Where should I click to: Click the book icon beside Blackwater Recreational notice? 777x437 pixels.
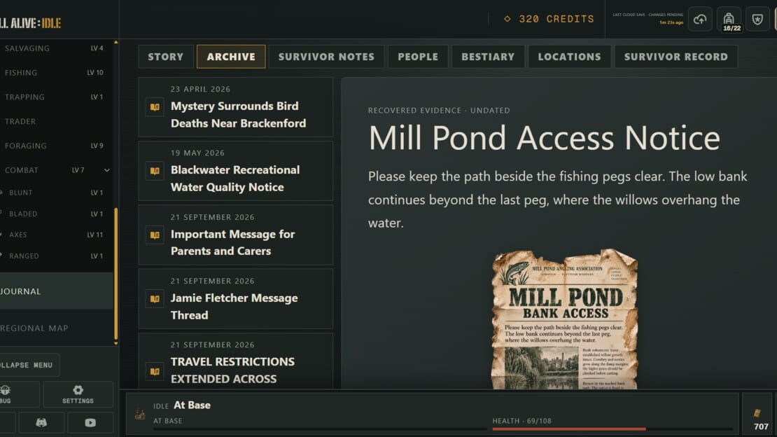point(155,171)
